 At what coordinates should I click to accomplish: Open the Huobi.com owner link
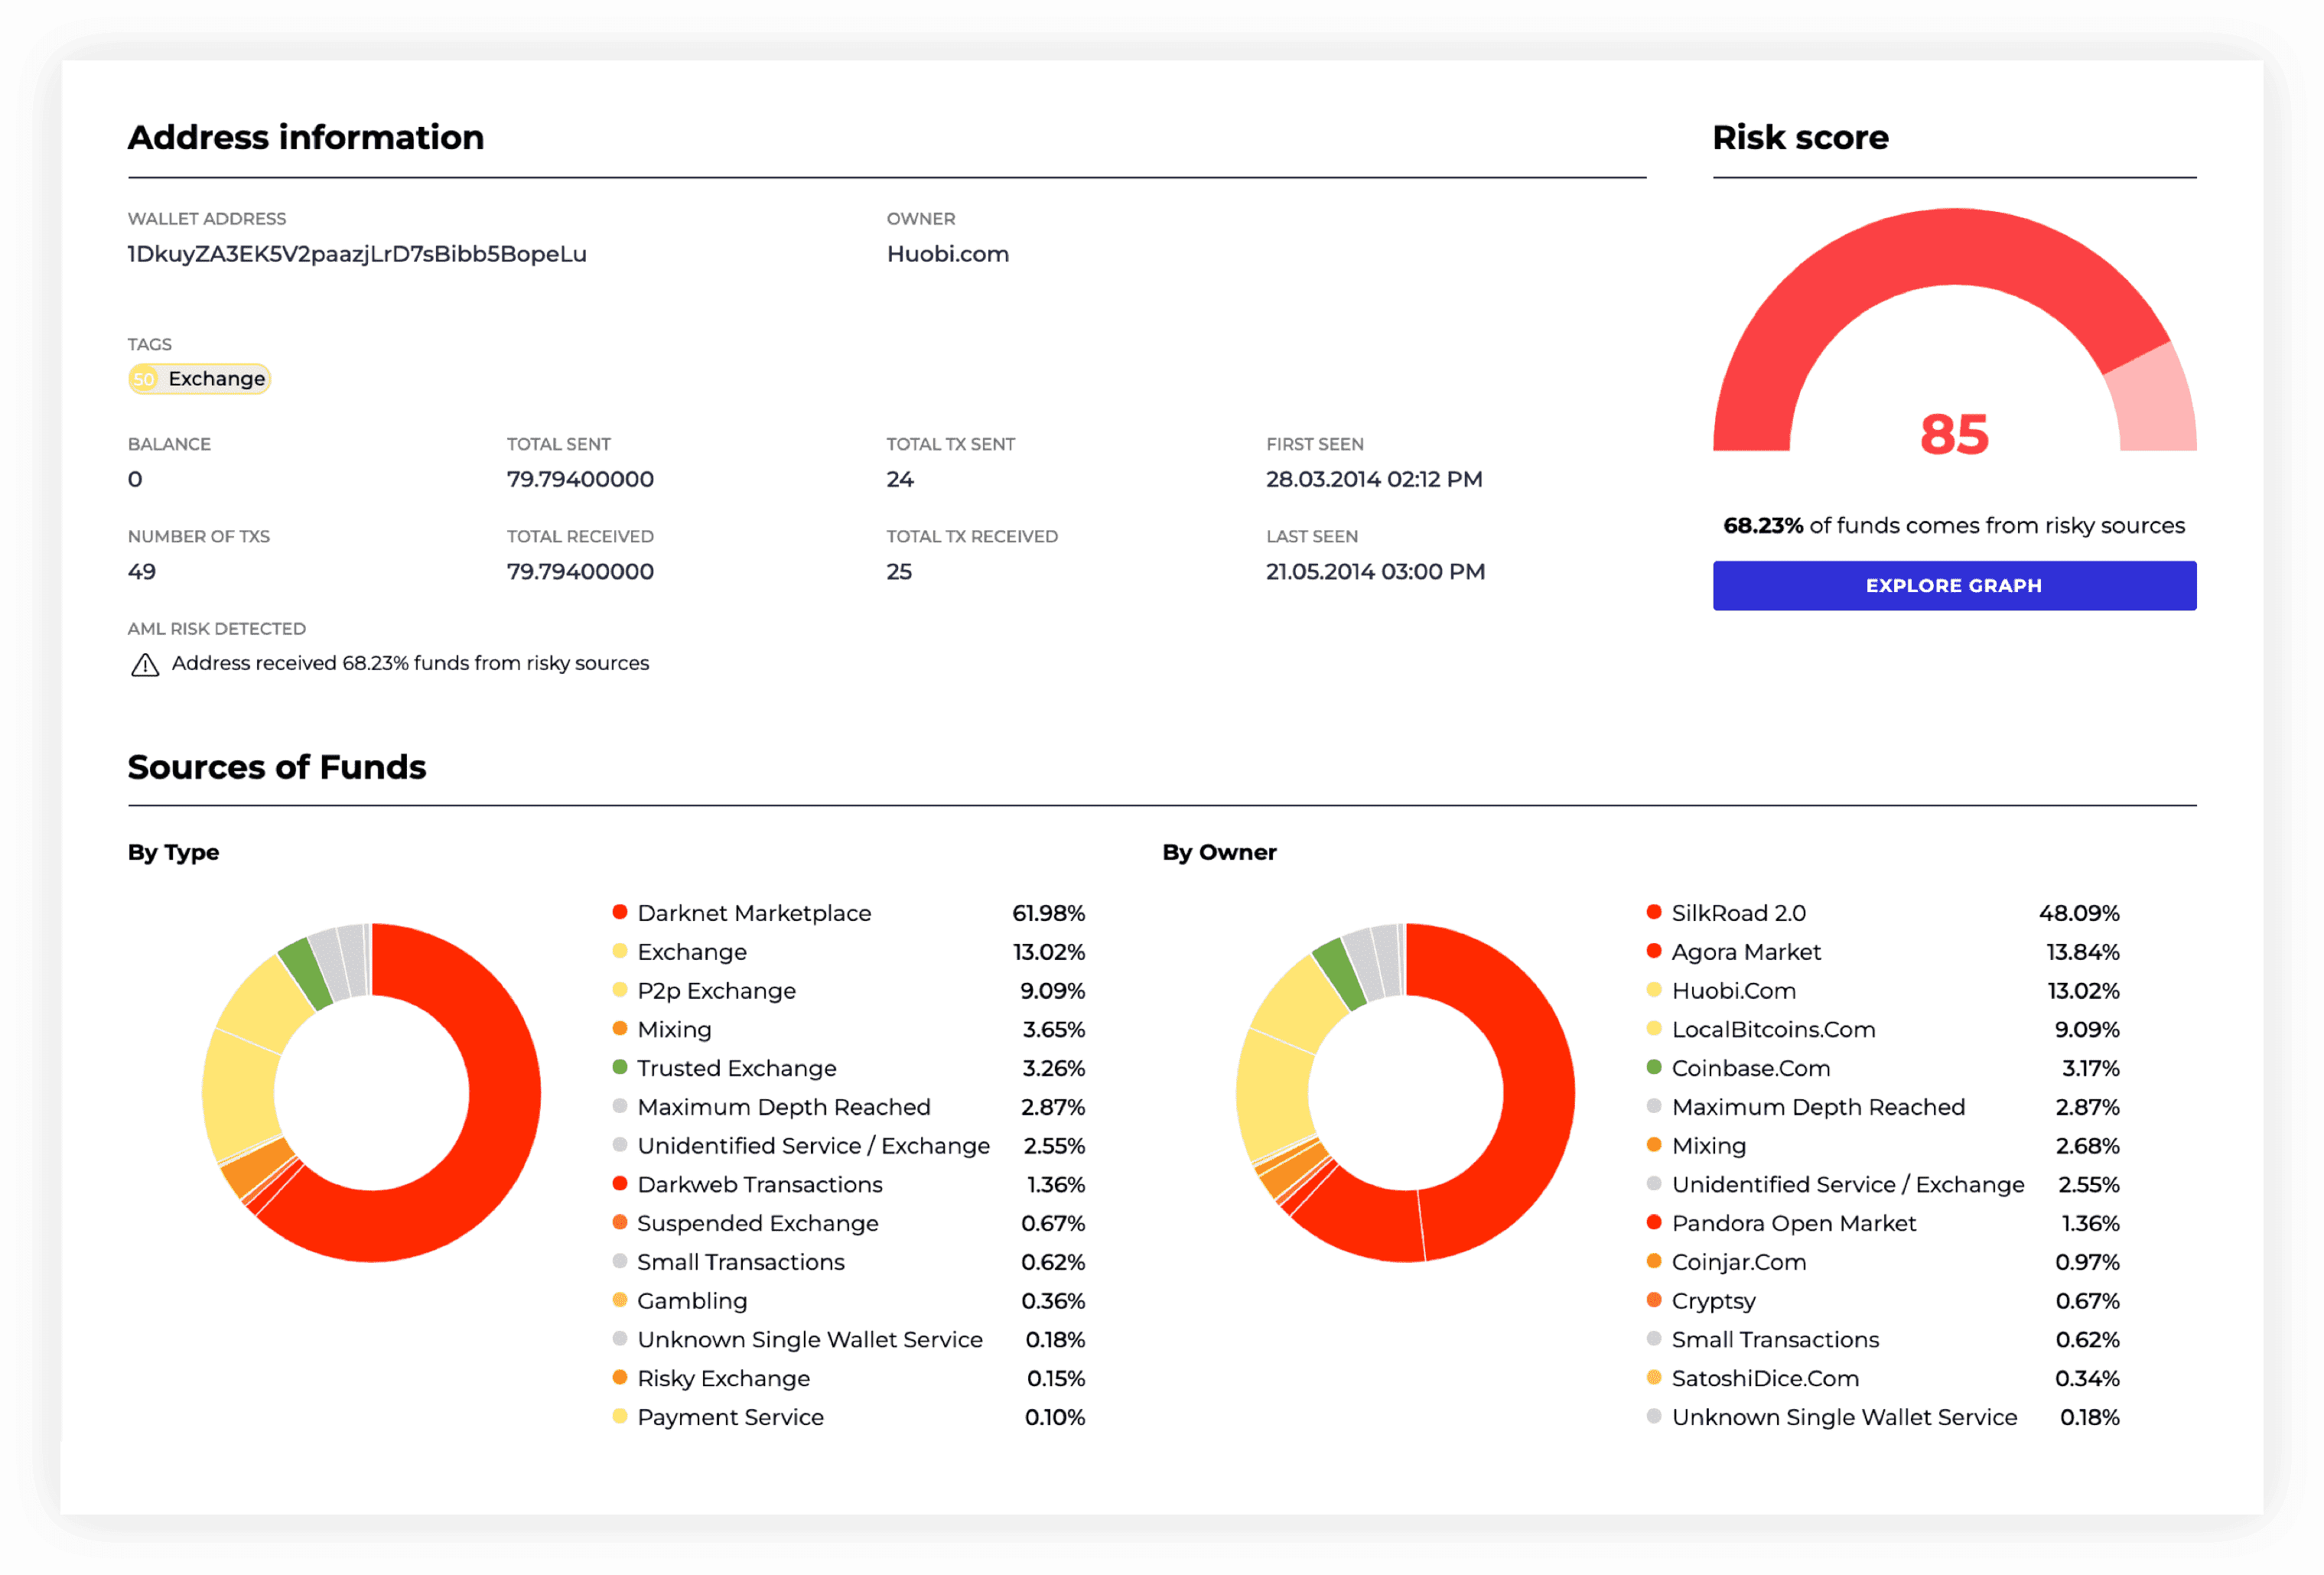(x=946, y=254)
